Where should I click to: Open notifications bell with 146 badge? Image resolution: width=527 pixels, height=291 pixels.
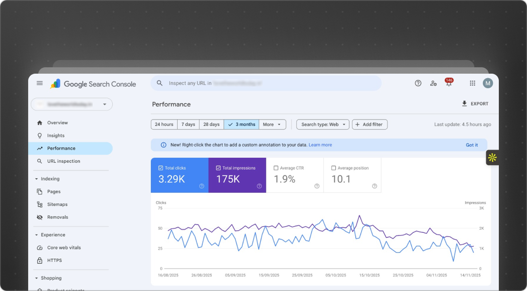(449, 83)
